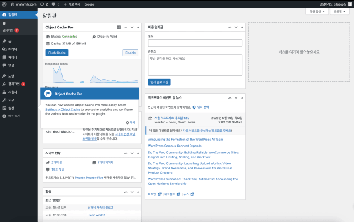Open the comments bubble in admin bar
354x222 pixels.
click(x=55, y=4)
